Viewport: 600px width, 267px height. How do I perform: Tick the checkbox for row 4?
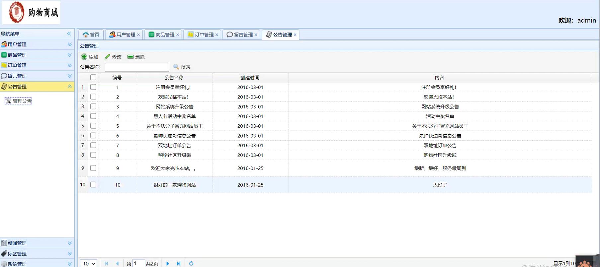[x=93, y=116]
